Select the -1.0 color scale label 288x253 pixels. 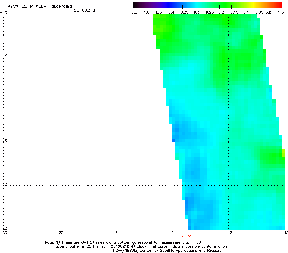[x=145, y=12]
